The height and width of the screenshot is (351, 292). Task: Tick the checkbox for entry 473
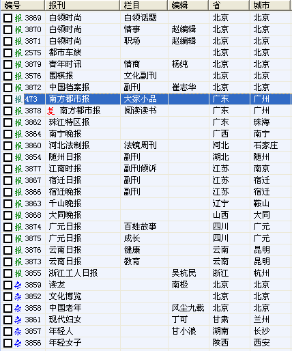pyautogui.click(x=8, y=99)
